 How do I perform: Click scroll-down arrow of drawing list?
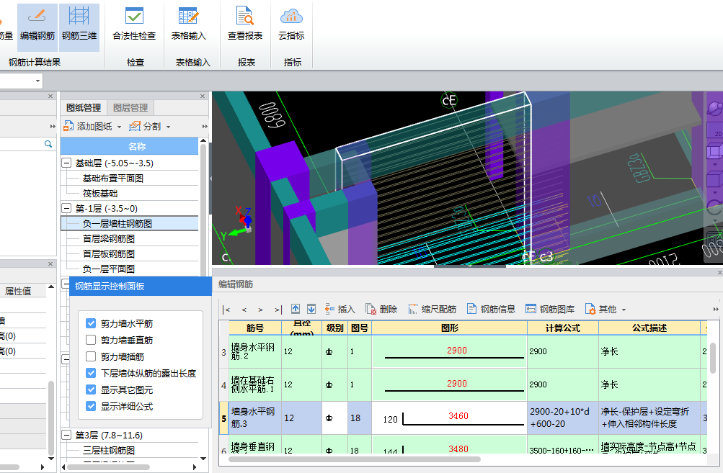203,459
